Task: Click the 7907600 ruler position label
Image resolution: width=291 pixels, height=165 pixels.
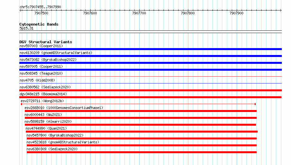Action: (x=90, y=13)
